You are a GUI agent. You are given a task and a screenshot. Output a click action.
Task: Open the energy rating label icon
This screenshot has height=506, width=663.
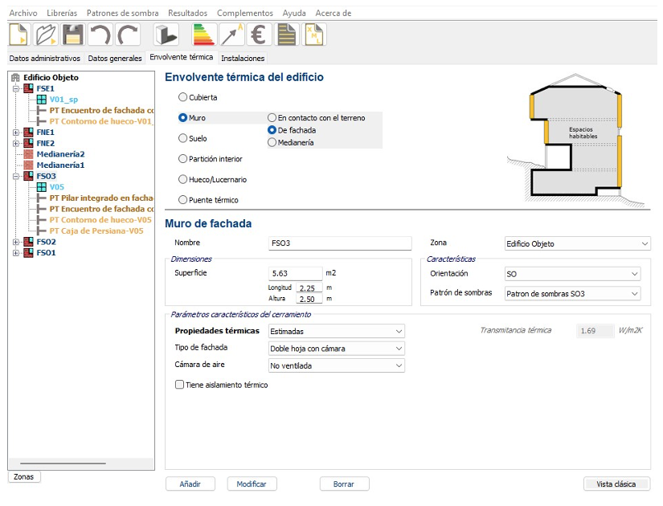pos(204,35)
